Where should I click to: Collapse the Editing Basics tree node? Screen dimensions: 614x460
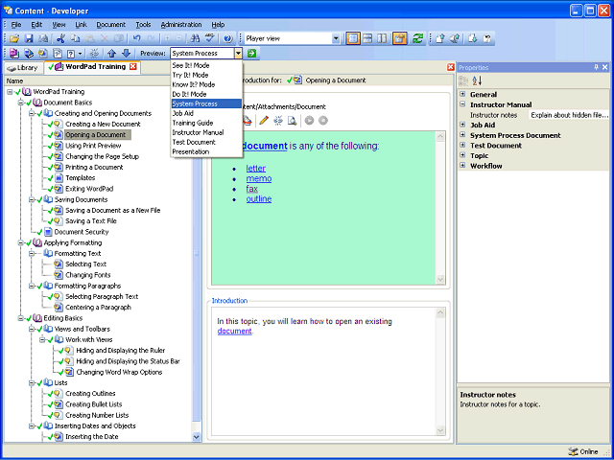21,318
